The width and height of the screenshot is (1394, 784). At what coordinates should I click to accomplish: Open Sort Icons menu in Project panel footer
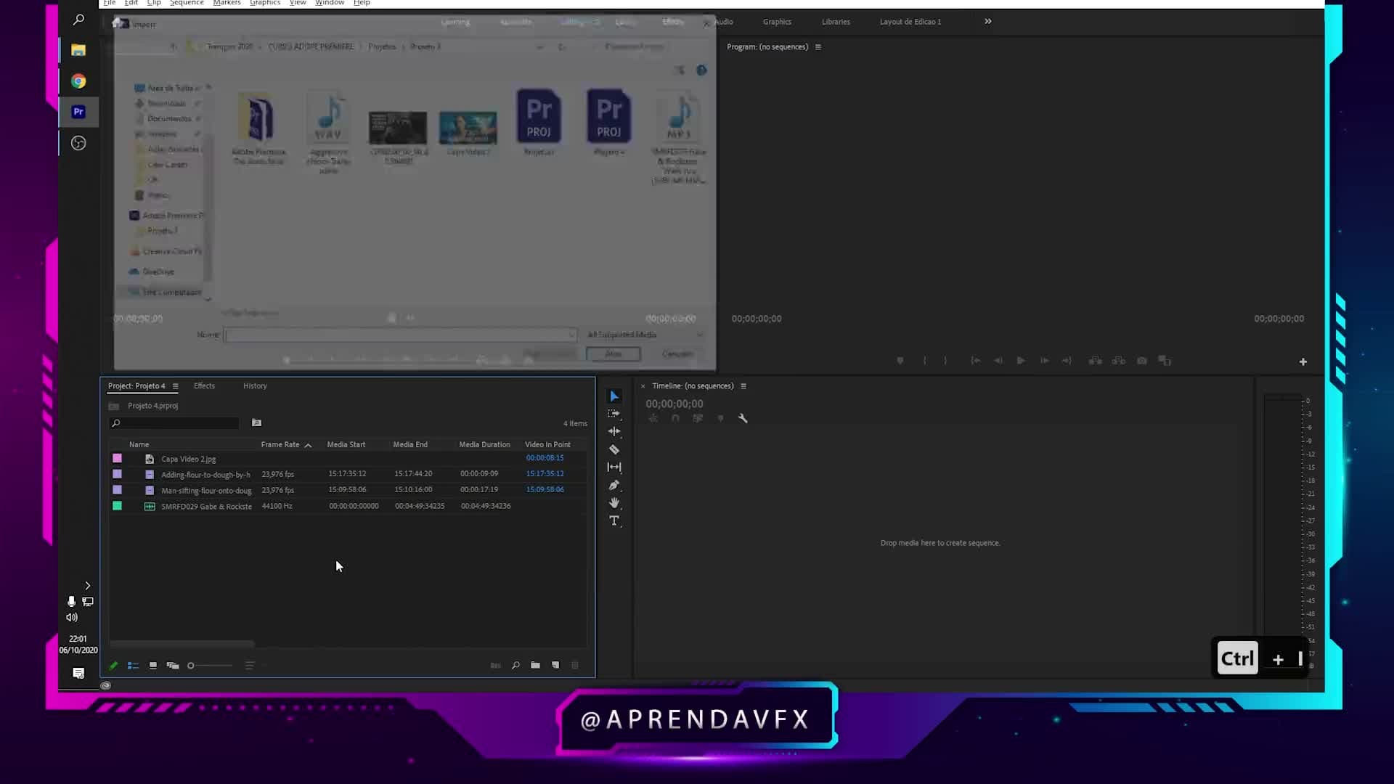(x=249, y=666)
